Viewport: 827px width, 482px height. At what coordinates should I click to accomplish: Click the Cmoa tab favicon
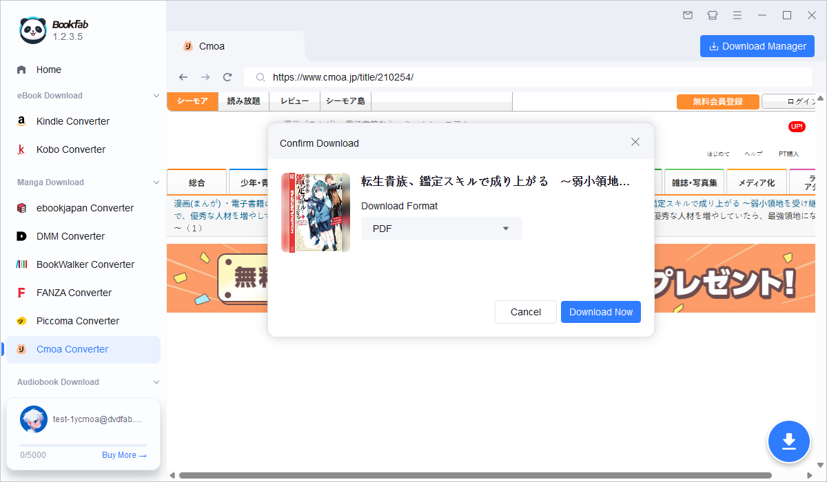pyautogui.click(x=187, y=46)
